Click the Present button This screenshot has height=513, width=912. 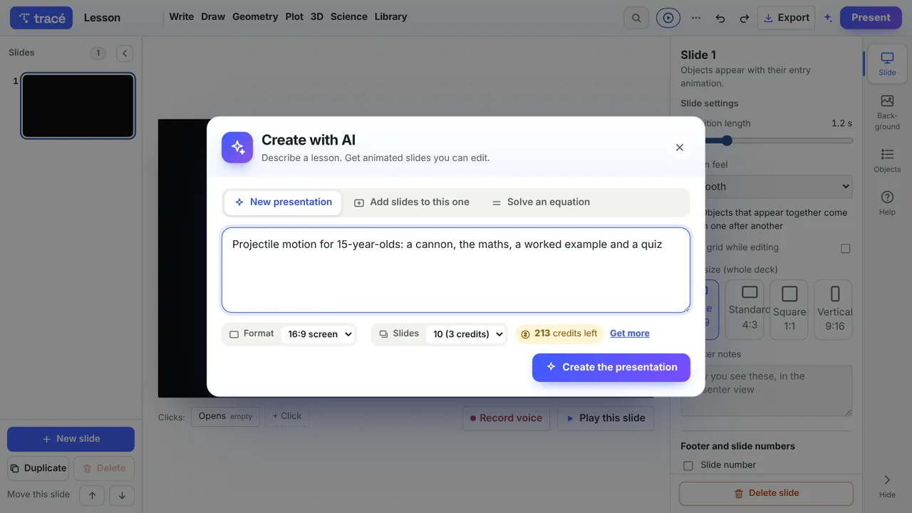871,18
